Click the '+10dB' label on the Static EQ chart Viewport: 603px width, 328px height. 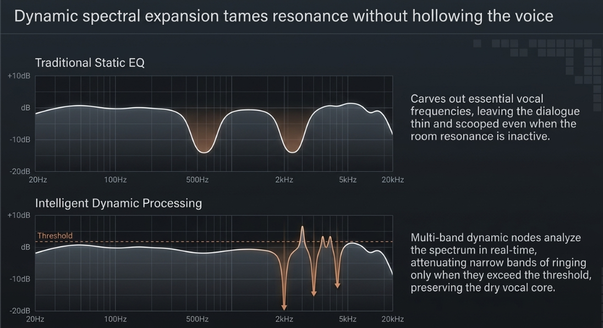pyautogui.click(x=19, y=76)
